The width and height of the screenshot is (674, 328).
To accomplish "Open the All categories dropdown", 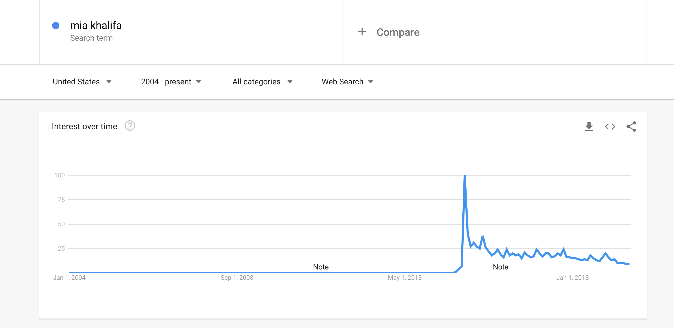I will click(263, 82).
